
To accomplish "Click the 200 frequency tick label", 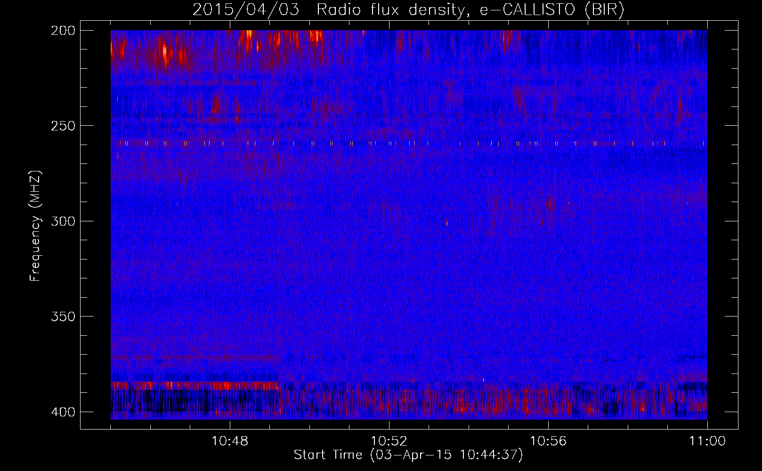I will pyautogui.click(x=63, y=30).
